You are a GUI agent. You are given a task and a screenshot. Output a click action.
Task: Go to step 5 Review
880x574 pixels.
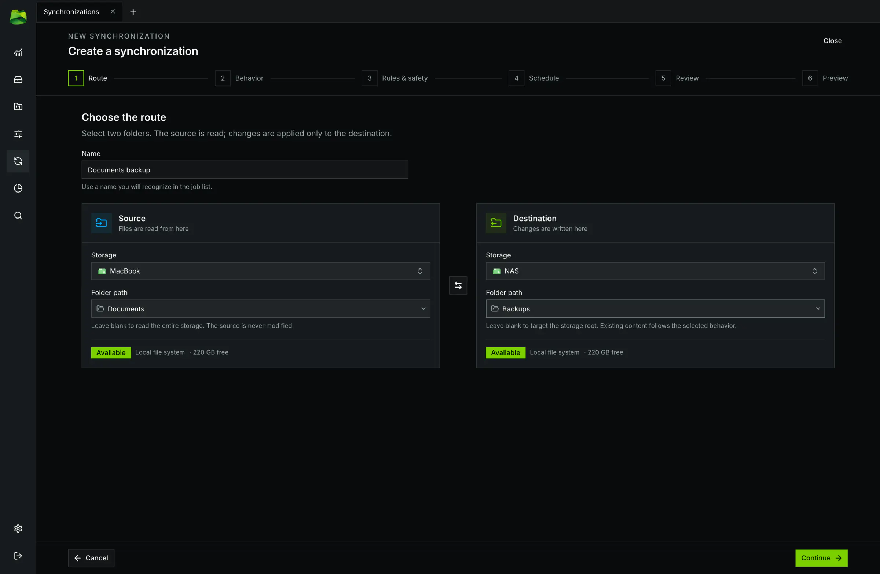tap(677, 78)
